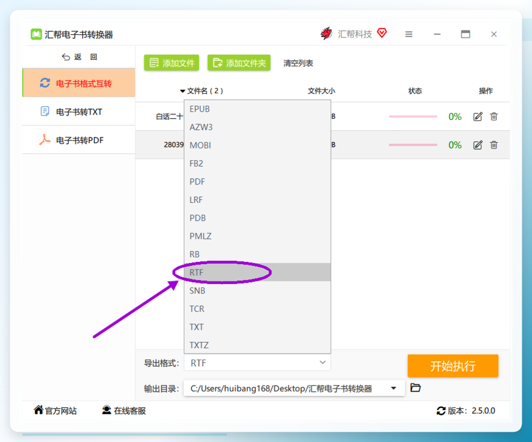
Task: Choose PDB from the format list
Action: [x=257, y=218]
